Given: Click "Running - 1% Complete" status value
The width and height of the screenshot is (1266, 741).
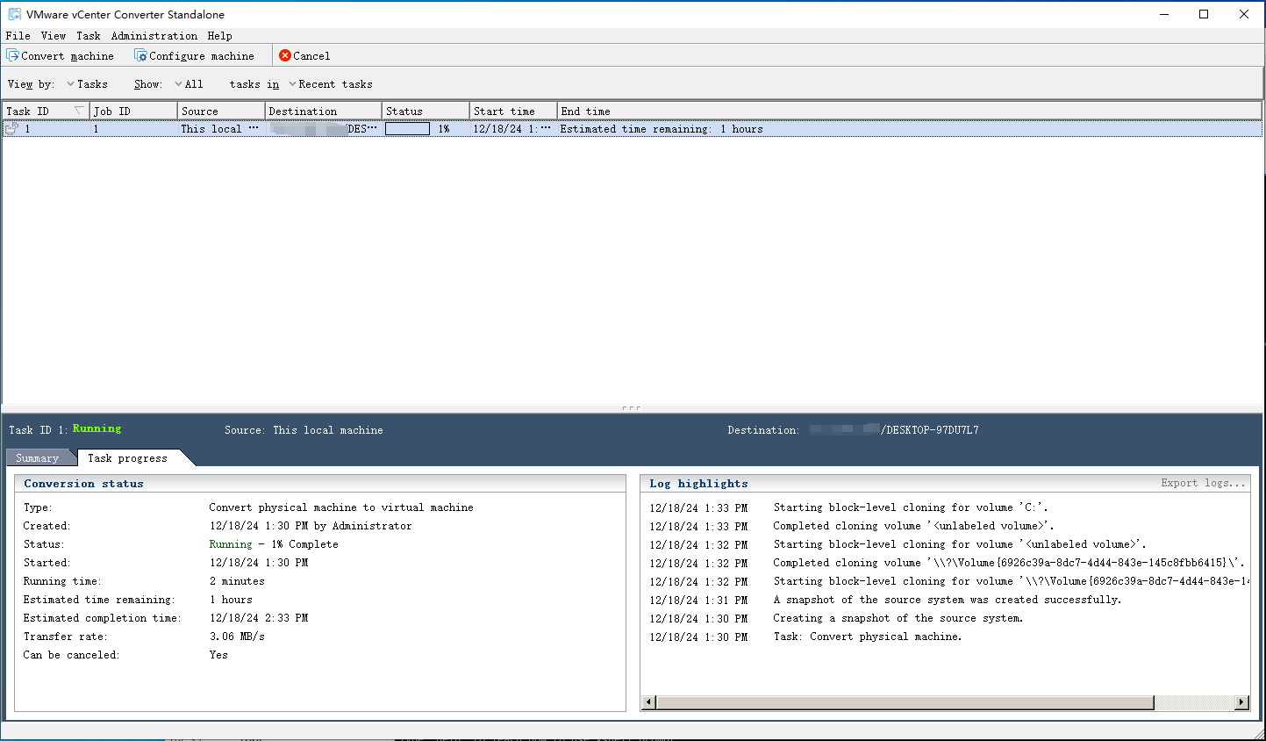Looking at the screenshot, I should (x=274, y=544).
